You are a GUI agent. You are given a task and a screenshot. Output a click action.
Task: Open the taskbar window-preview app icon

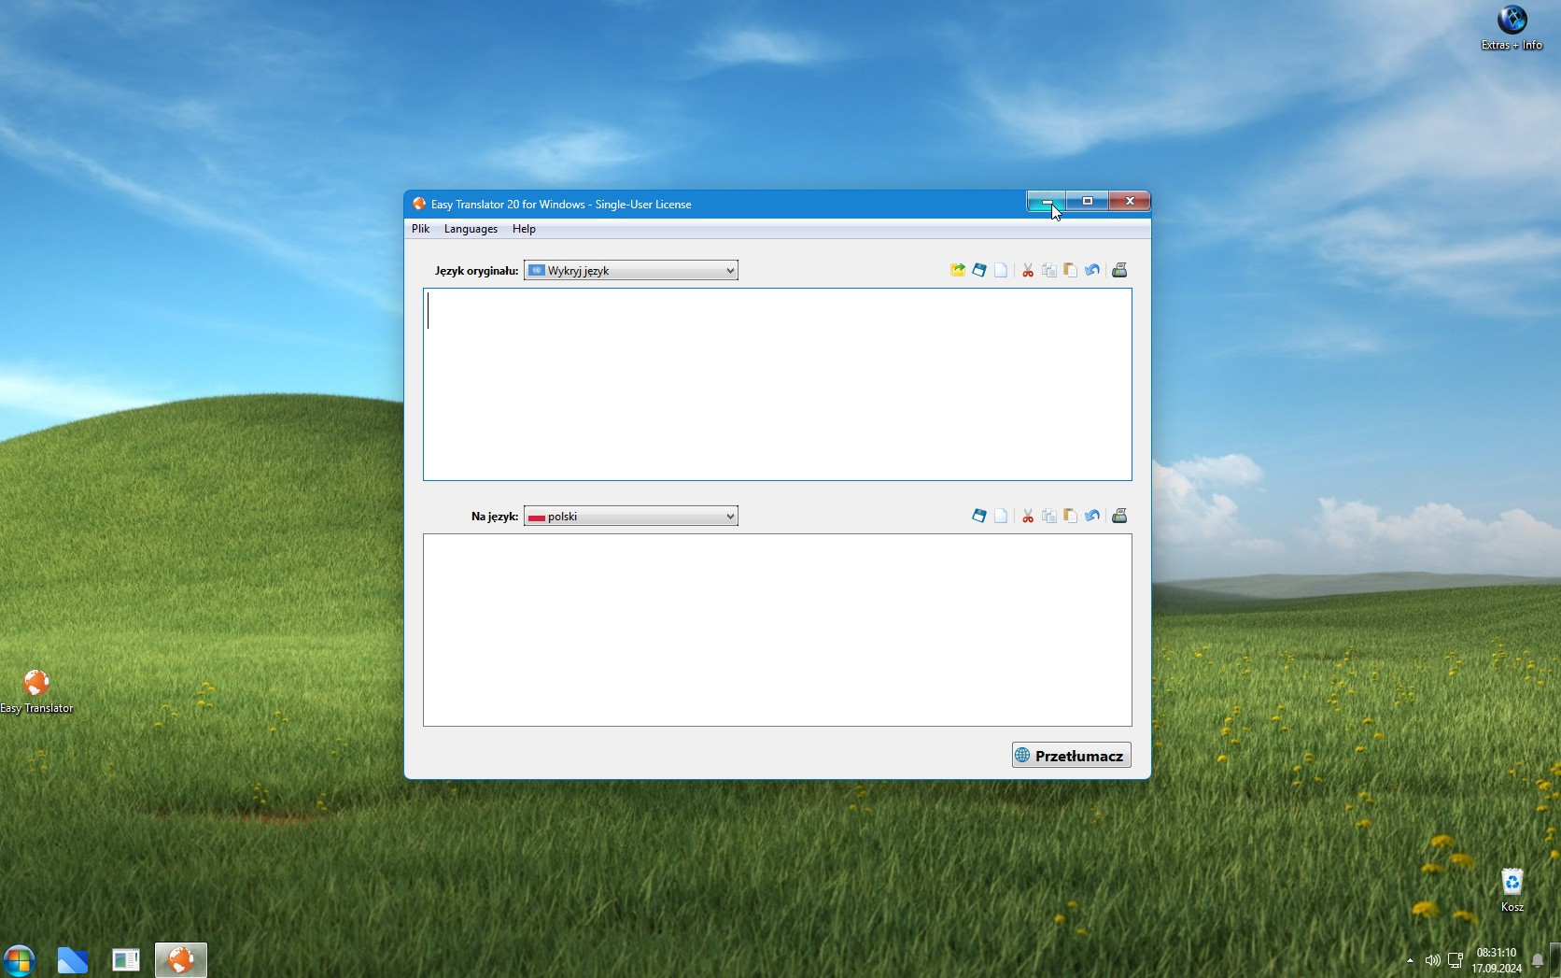(x=126, y=959)
